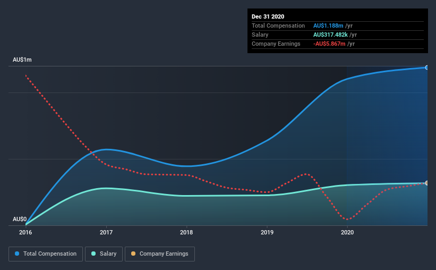This screenshot has width=436, height=270.
Task: Click the teal Salary legend dot
Action: pyautogui.click(x=93, y=254)
